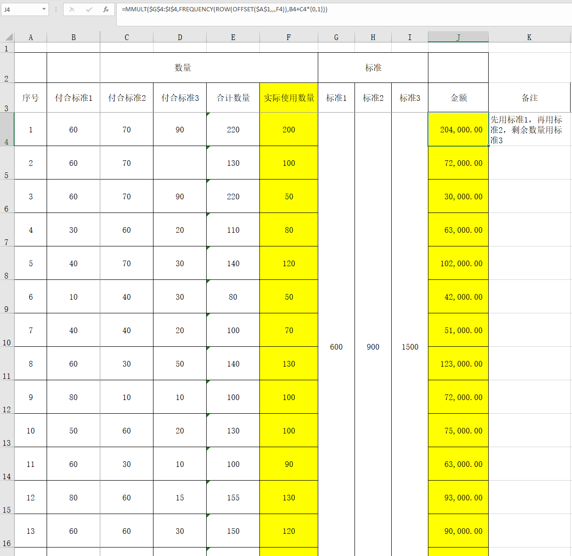This screenshot has height=556, width=572.
Task: Click the 付合标准1 header cell
Action: coord(73,98)
